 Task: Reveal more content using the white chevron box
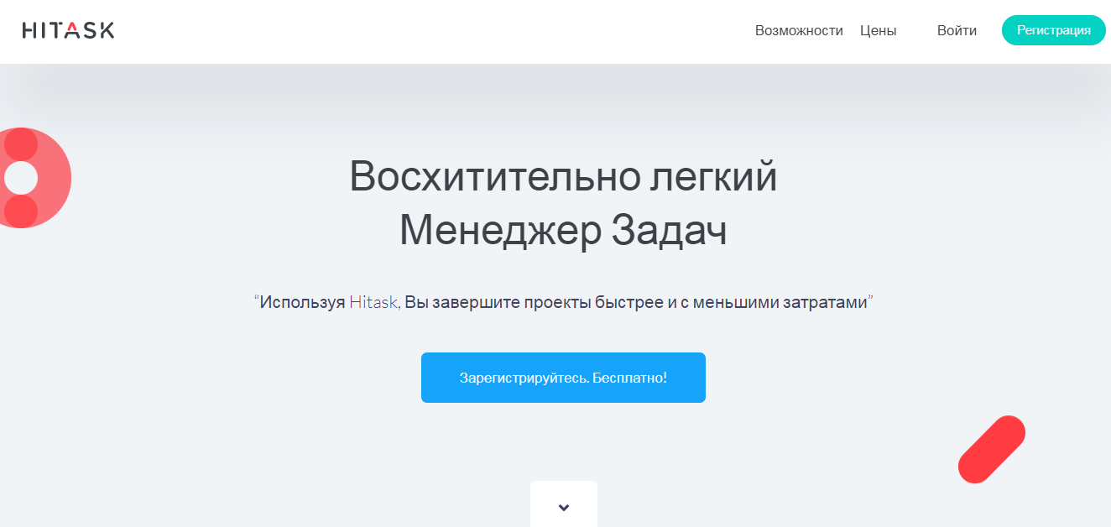[563, 505]
